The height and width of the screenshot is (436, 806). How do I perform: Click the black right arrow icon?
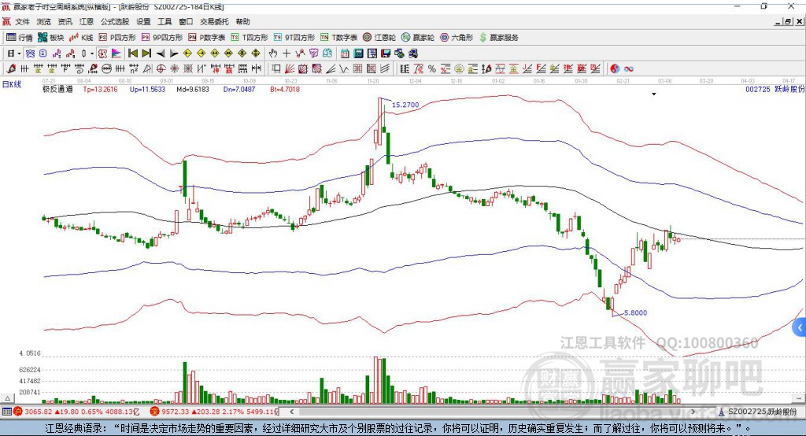[x=174, y=54]
